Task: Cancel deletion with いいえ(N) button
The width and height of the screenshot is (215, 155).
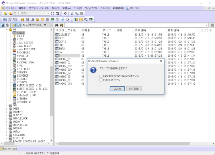Action: click(x=134, y=89)
